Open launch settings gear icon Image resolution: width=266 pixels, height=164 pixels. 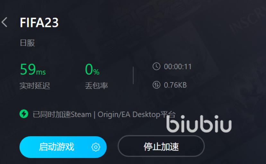[x=96, y=147]
